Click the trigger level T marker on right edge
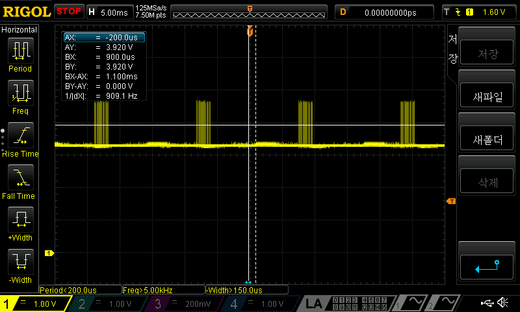Viewport: 520px width, 312px height. [x=451, y=201]
